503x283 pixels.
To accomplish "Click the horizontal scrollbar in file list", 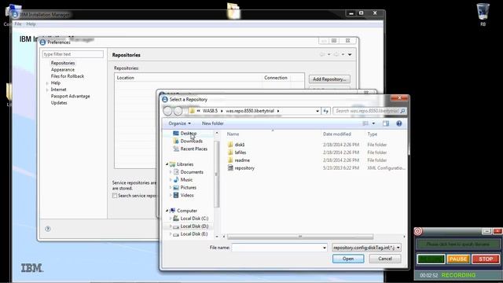I will tap(300, 237).
